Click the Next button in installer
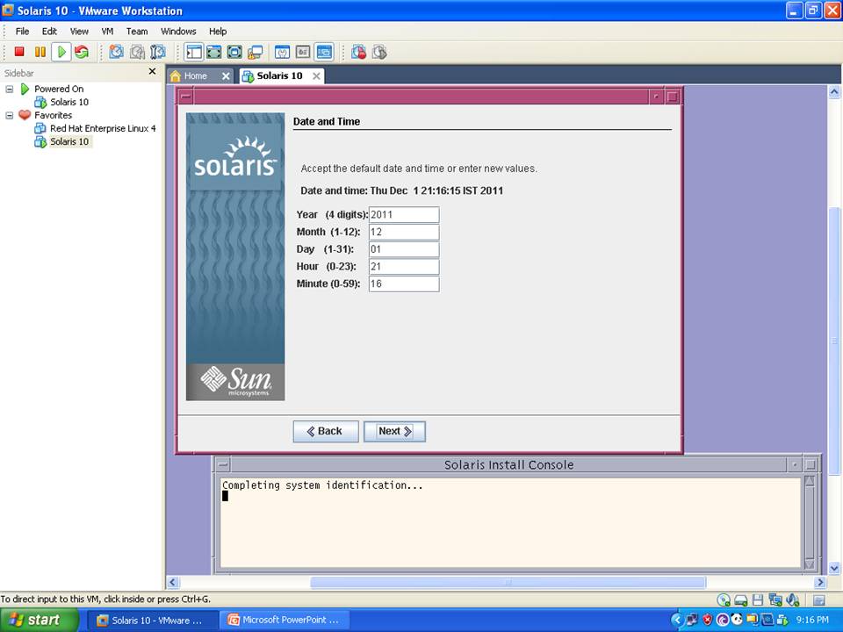Viewport: 843px width, 632px height. click(x=394, y=431)
